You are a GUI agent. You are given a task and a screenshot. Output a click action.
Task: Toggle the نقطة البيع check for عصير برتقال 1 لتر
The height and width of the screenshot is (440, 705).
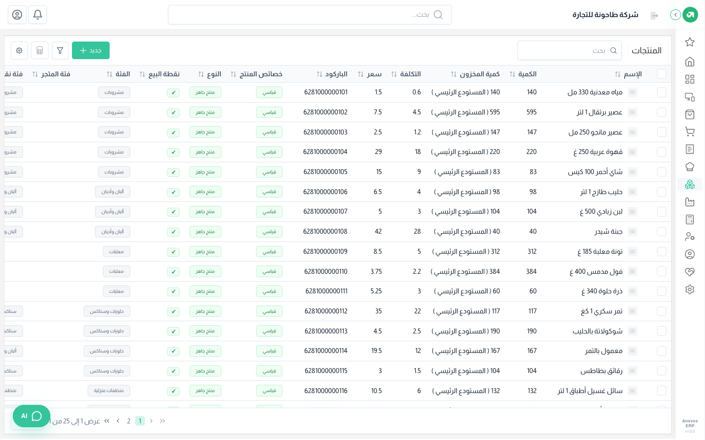173,112
